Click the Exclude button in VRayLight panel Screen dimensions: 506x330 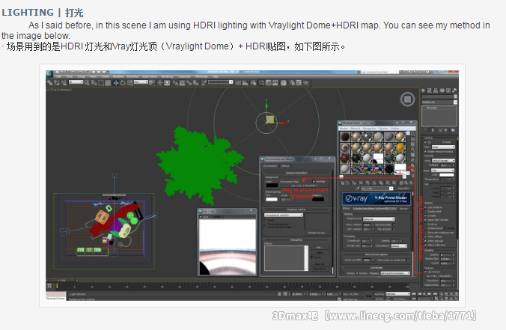pyautogui.click(x=446, y=142)
